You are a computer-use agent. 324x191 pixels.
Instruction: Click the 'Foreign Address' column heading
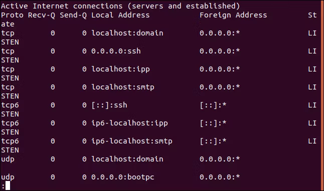(x=233, y=15)
